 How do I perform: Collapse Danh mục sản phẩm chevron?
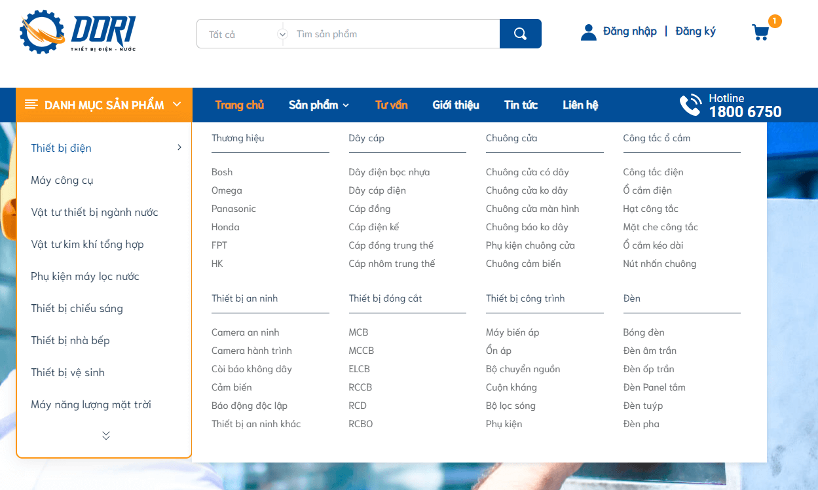pos(177,104)
